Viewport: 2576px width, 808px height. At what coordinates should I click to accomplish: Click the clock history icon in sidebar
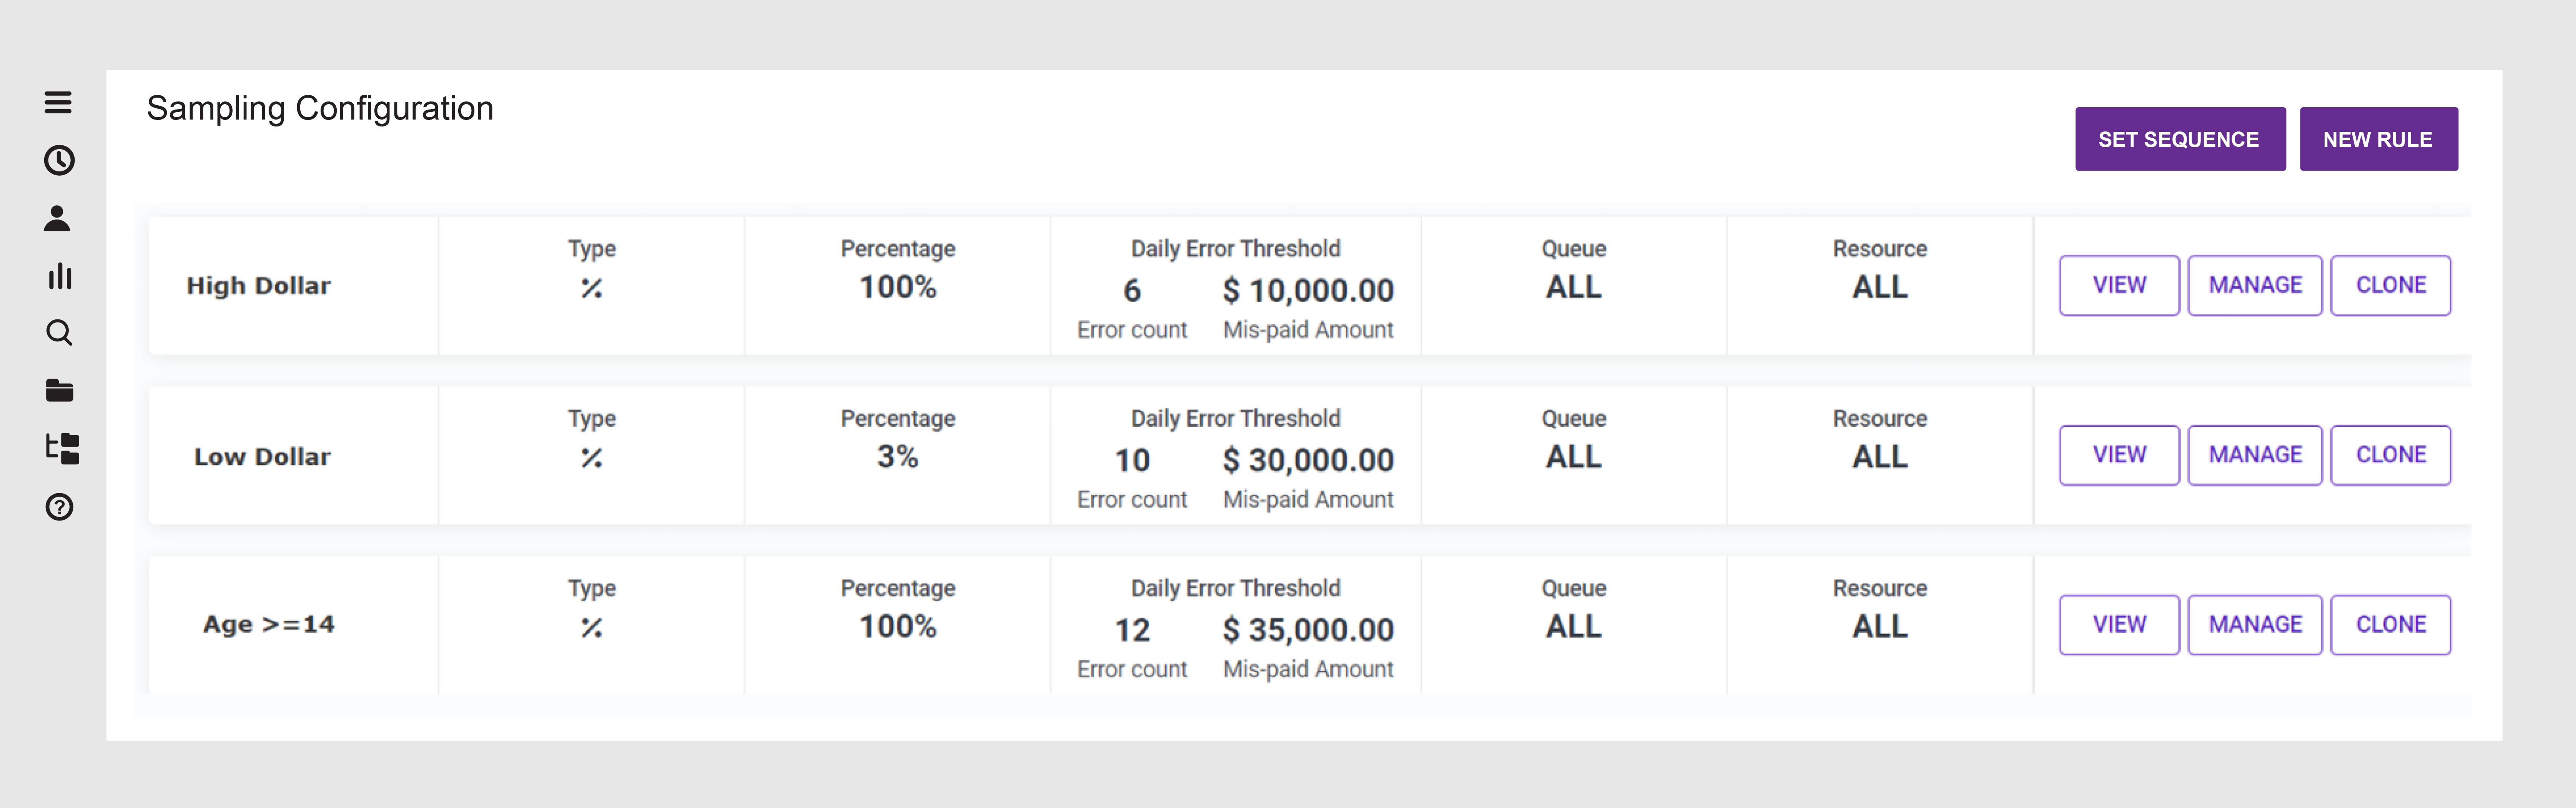(x=59, y=160)
